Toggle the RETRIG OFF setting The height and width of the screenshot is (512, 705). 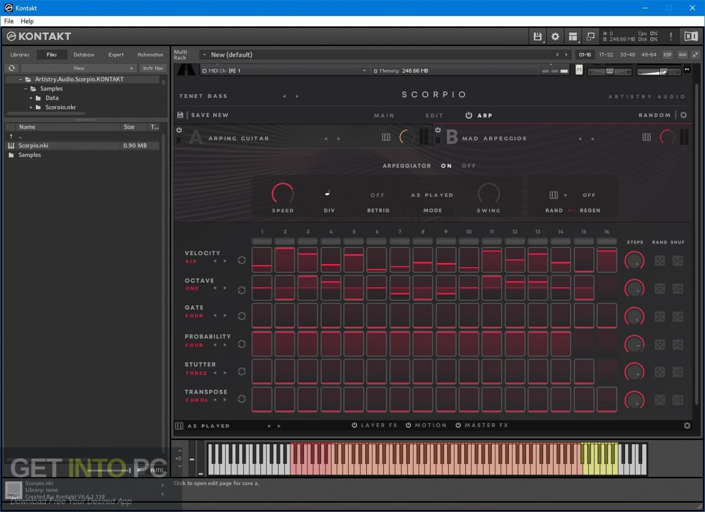377,195
